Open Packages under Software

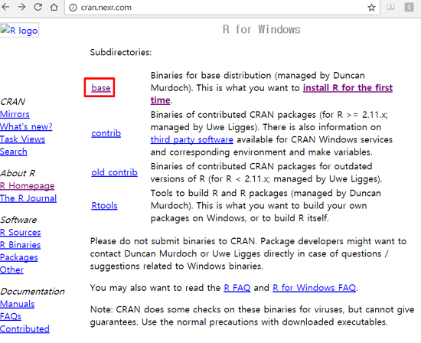[x=19, y=257]
